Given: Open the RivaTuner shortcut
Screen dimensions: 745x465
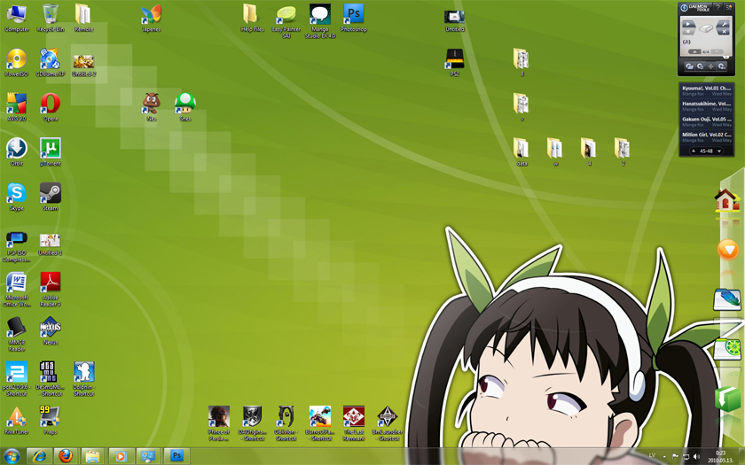Looking at the screenshot, I should (17, 421).
